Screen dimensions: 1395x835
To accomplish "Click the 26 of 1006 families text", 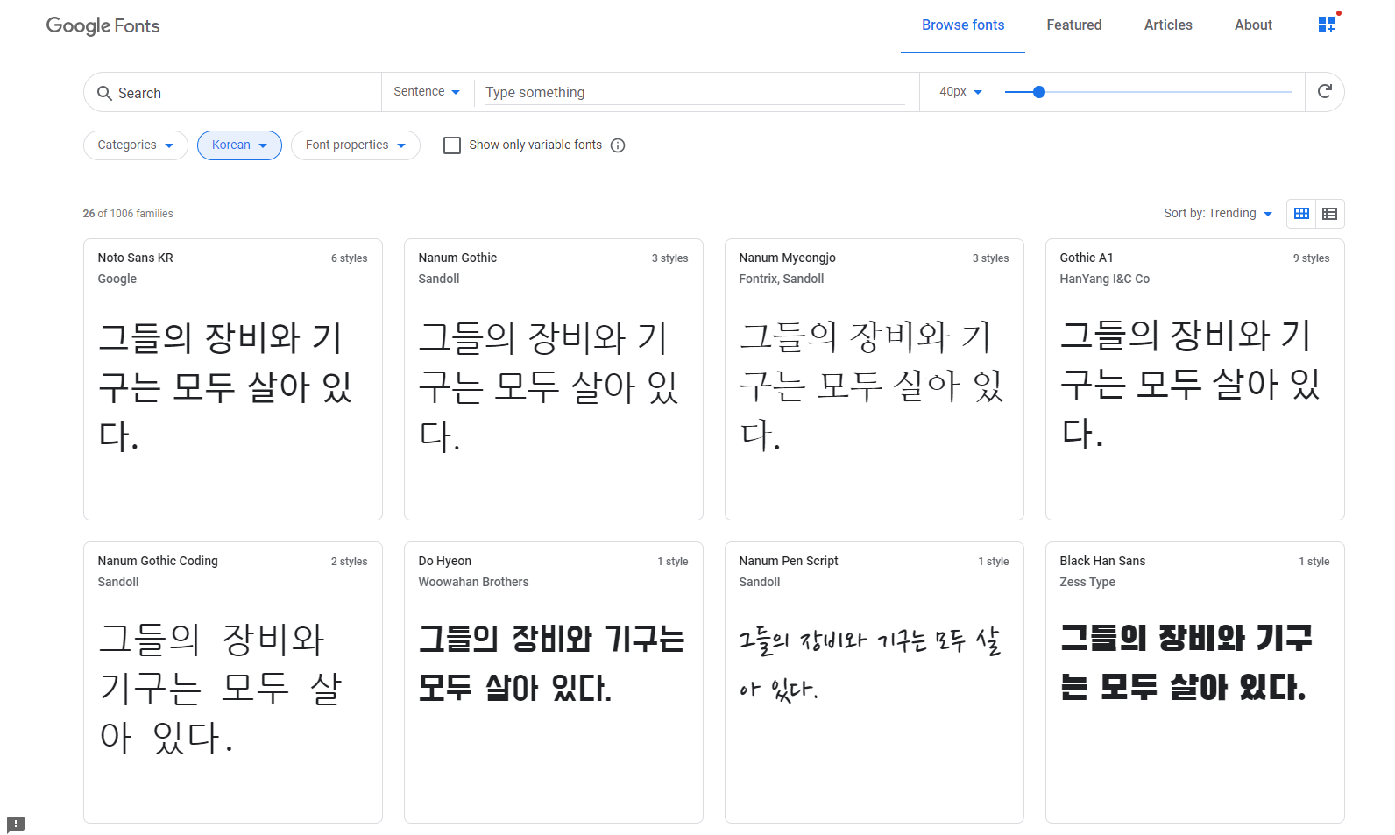I will 128,214.
